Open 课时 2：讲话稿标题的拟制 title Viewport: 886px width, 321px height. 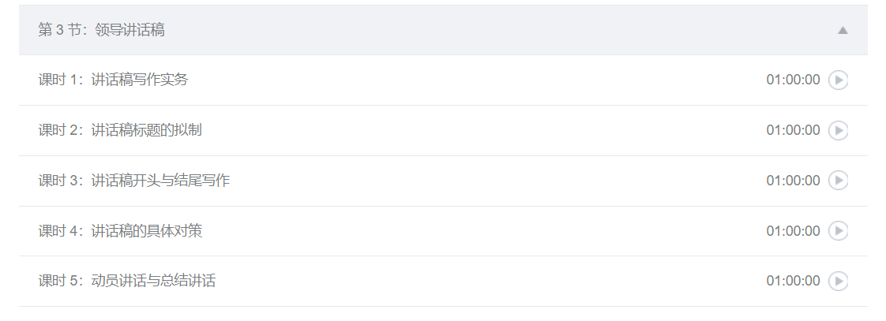120,130
